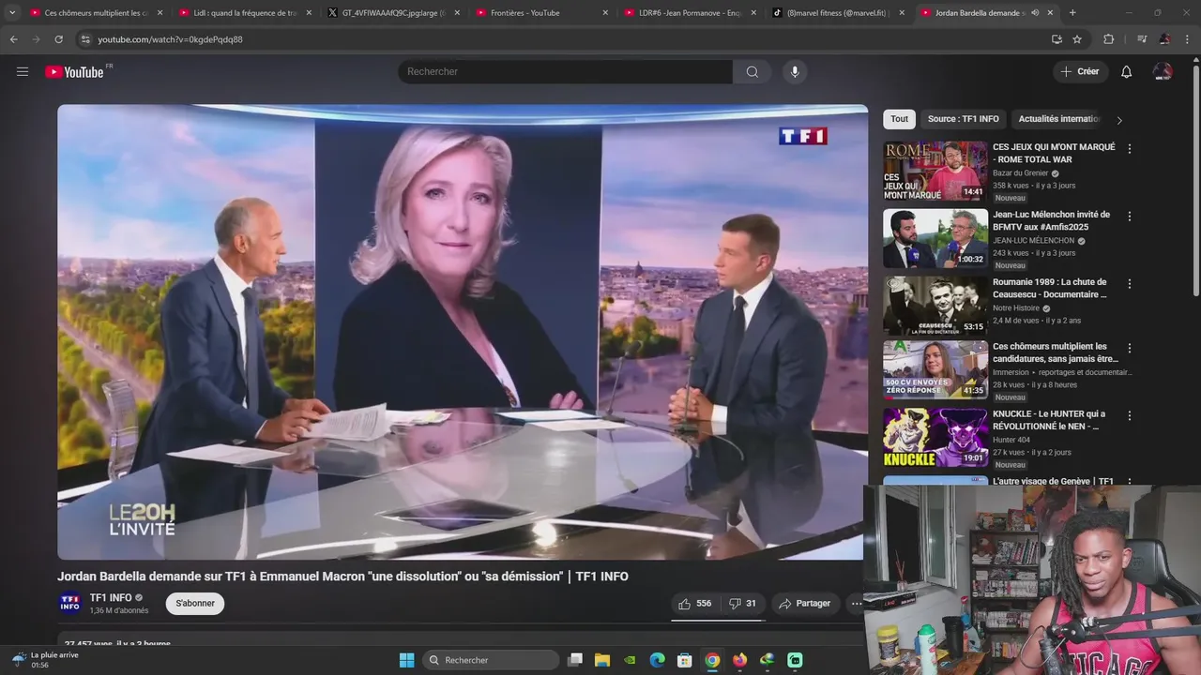Open Bazar du Grenier channel link

point(1021,173)
